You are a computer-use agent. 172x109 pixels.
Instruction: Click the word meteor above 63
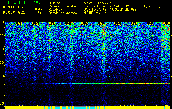39,8
